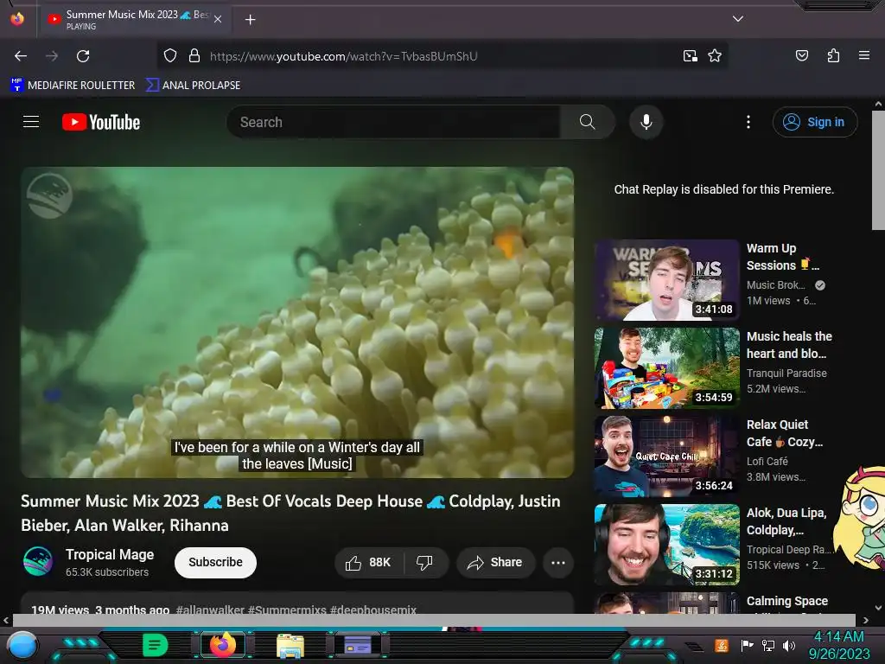
Task: Click the network tray icon
Action: pyautogui.click(x=767, y=645)
